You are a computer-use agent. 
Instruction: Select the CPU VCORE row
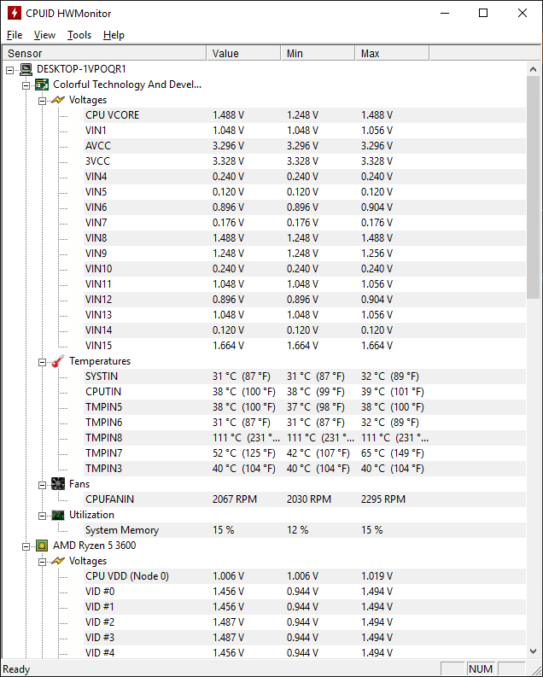[305, 115]
